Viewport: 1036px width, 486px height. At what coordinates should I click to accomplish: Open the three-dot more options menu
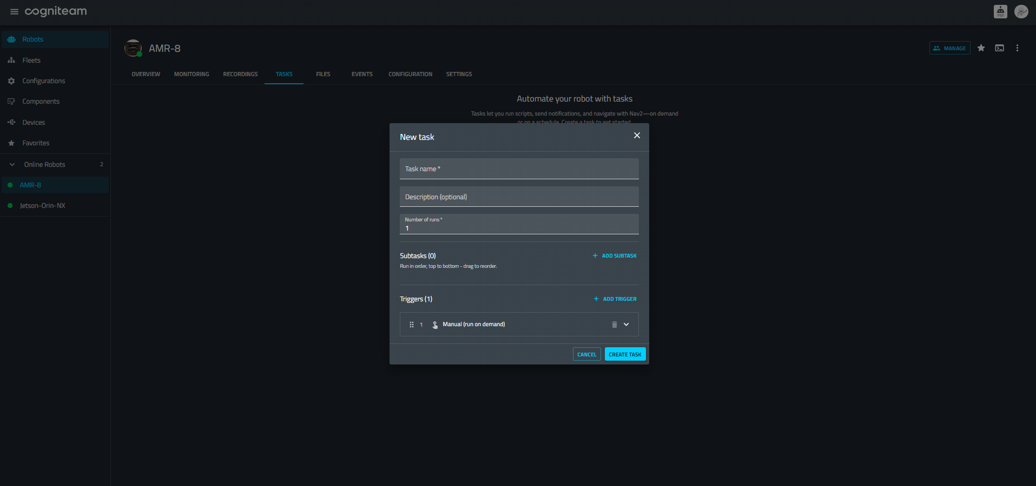[1017, 48]
